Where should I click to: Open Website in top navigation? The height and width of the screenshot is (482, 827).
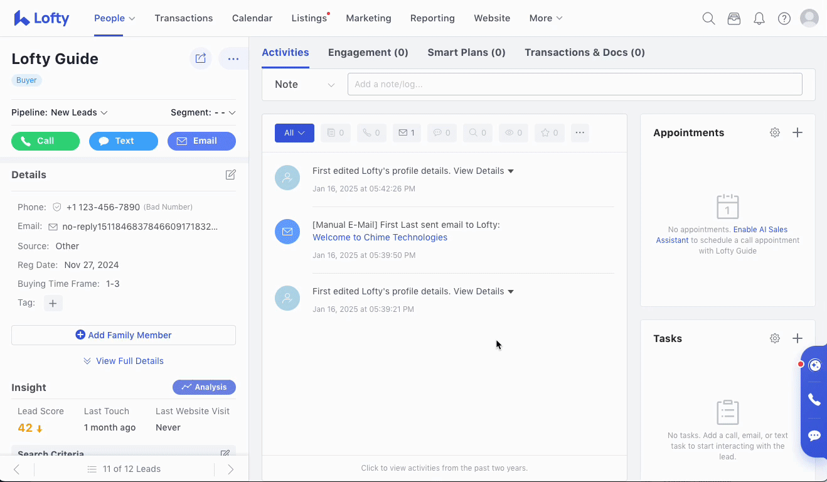point(492,18)
